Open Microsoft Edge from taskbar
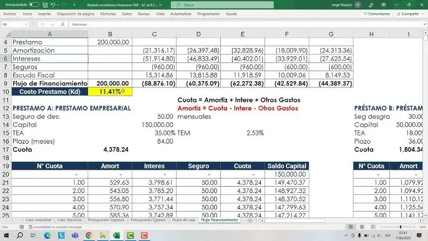 click(47, 235)
